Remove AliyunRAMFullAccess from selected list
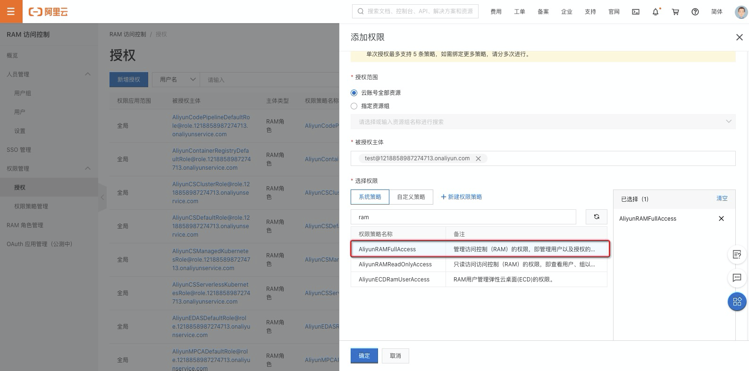Screen dimensions: 749x371 click(721, 219)
